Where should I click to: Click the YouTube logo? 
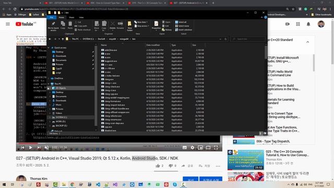(x=25, y=24)
